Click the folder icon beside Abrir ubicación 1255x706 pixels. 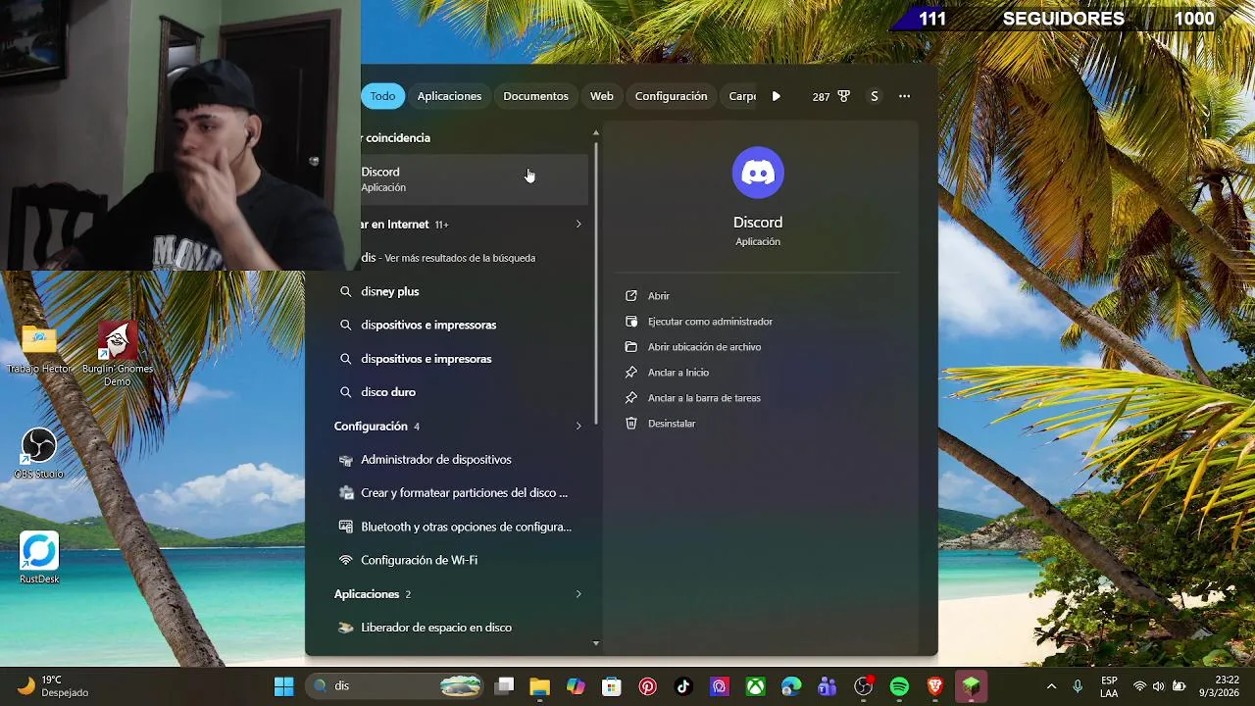[x=631, y=347]
